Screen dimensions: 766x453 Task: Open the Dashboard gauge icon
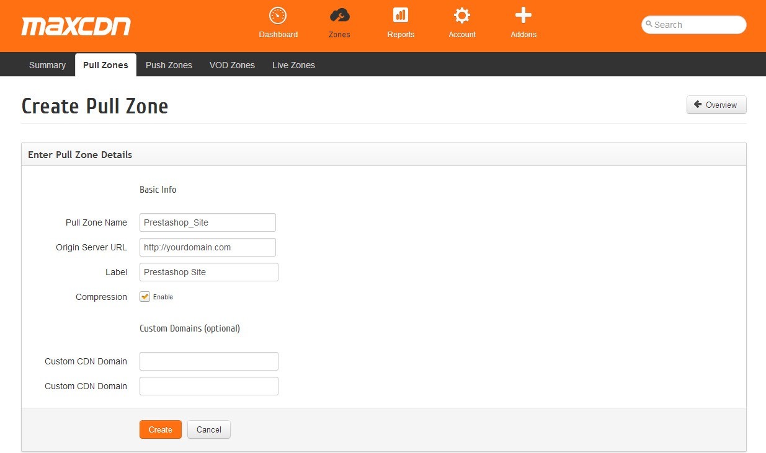tap(278, 15)
